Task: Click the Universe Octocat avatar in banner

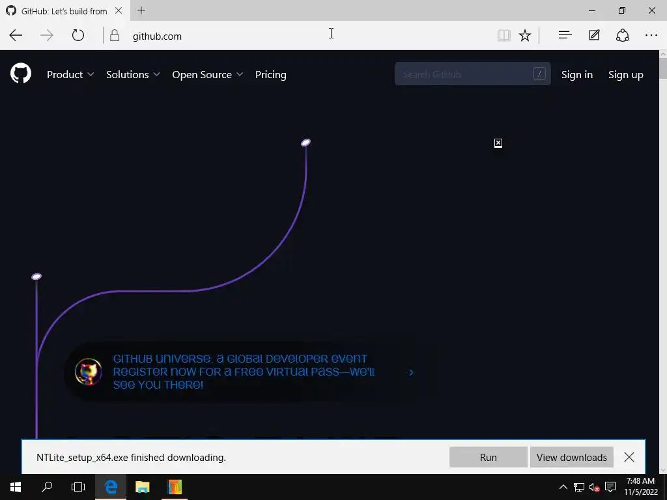Action: click(89, 372)
